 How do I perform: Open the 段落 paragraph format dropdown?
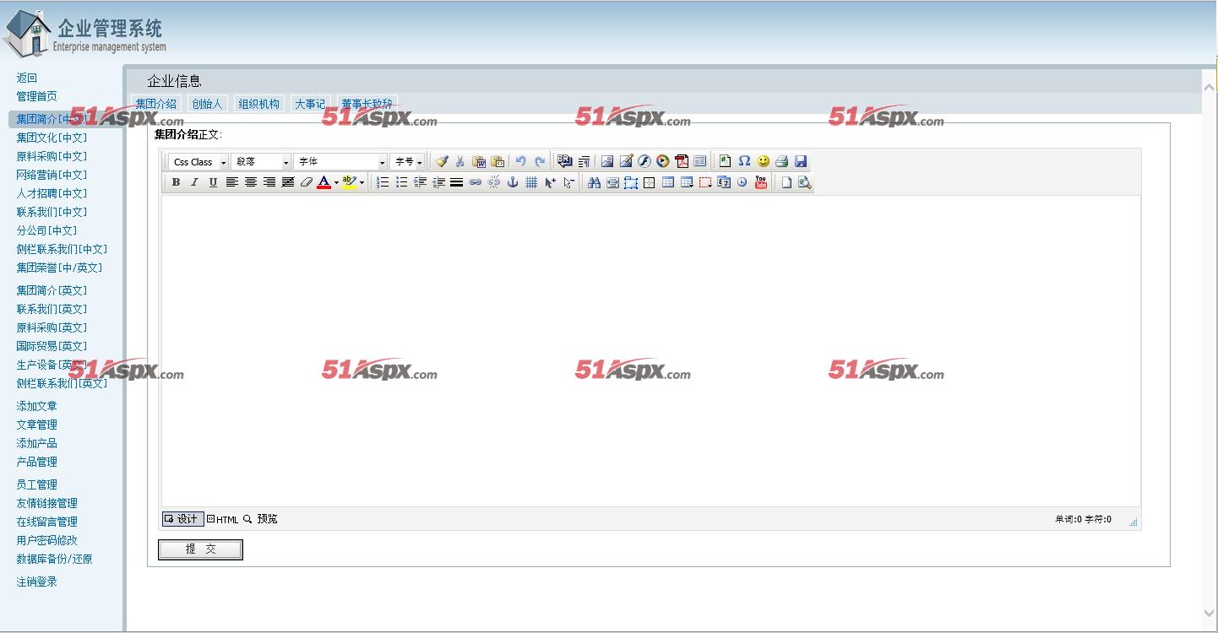pos(261,162)
